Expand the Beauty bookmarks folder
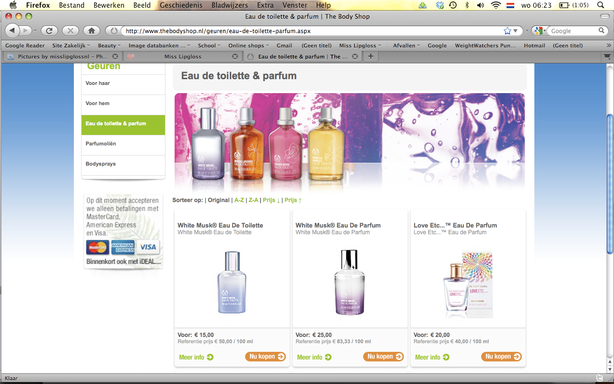 coord(110,46)
